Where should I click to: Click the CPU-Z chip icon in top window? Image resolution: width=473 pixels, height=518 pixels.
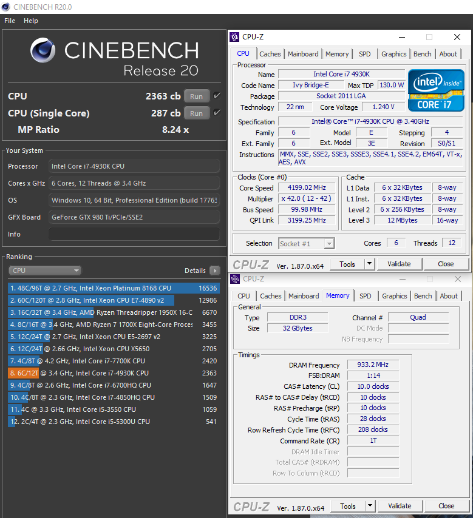pos(234,37)
